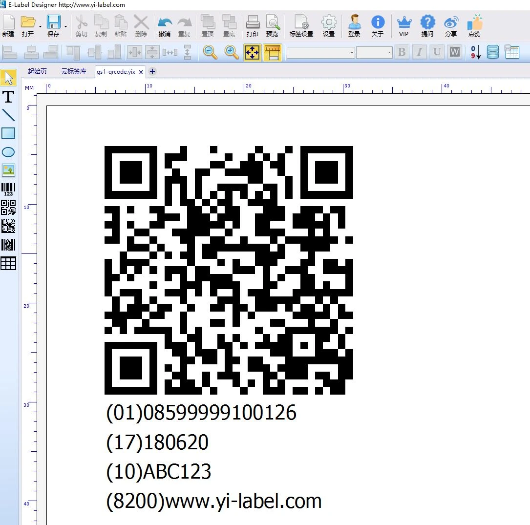Click the 分享 Weibo share icon
The width and height of the screenshot is (530, 525).
pyautogui.click(x=451, y=26)
